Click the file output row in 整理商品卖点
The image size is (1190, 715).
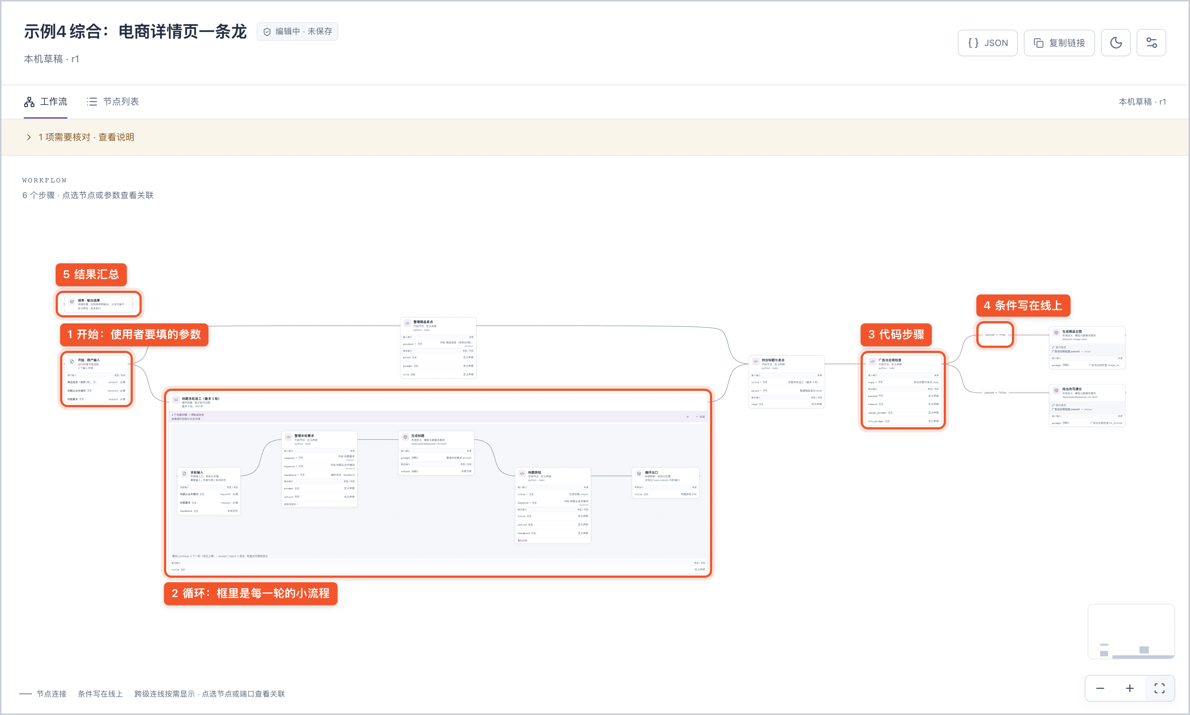coord(438,374)
